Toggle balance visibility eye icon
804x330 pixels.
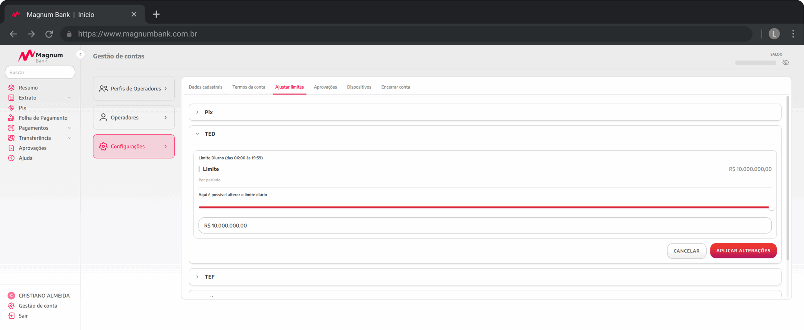(x=785, y=62)
